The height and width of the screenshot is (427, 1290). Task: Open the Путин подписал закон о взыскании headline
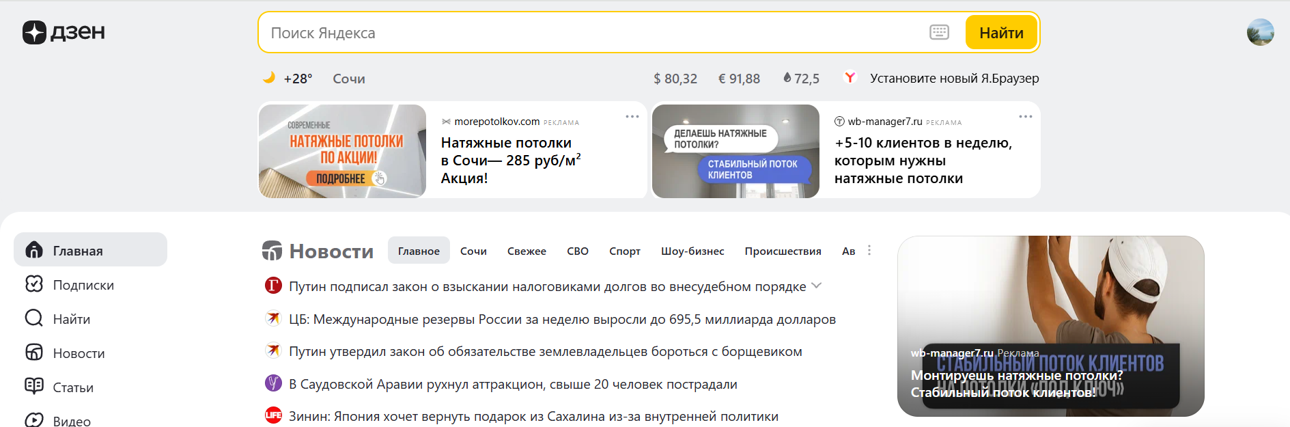click(548, 286)
